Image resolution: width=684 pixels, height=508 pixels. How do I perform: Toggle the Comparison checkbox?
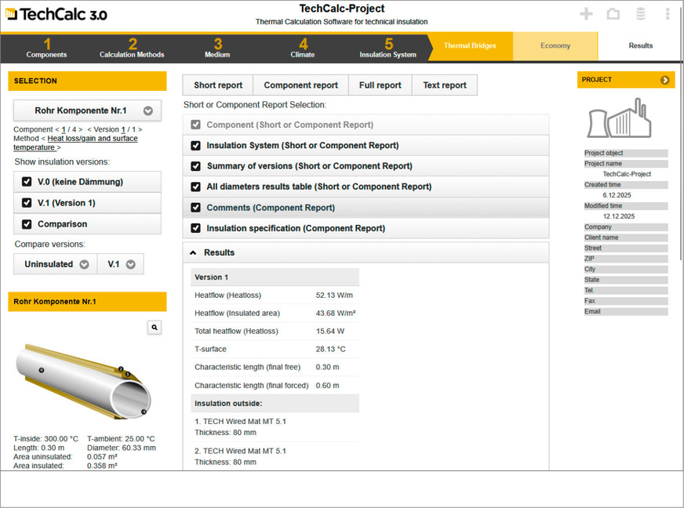[x=27, y=224]
